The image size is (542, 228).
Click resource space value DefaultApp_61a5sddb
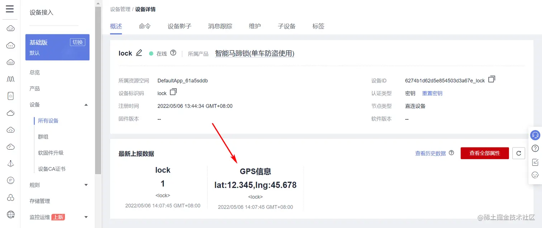[x=183, y=81]
